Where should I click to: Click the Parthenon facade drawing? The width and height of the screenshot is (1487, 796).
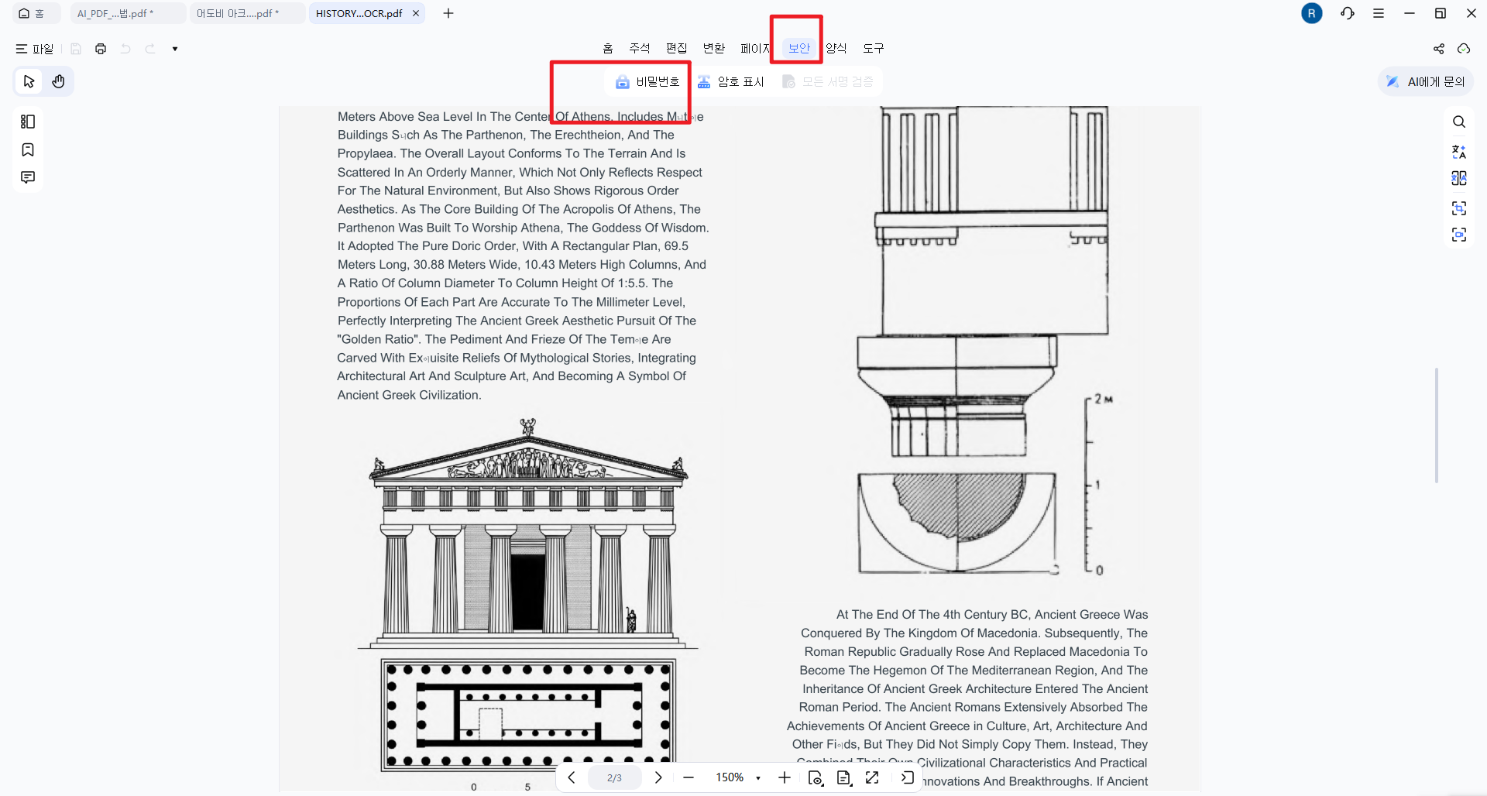point(528,533)
